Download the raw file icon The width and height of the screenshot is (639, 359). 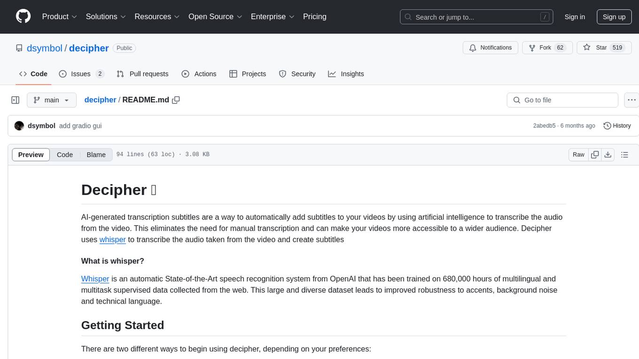pyautogui.click(x=608, y=155)
